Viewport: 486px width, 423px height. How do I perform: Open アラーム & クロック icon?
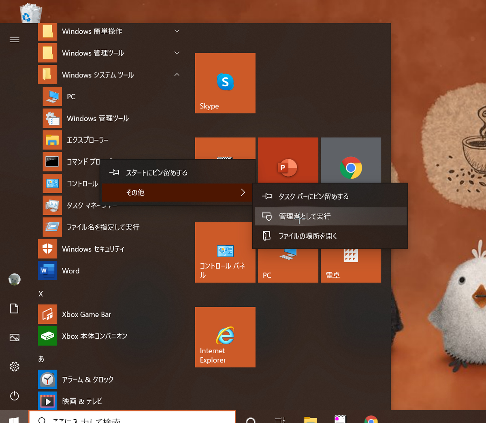coord(47,380)
